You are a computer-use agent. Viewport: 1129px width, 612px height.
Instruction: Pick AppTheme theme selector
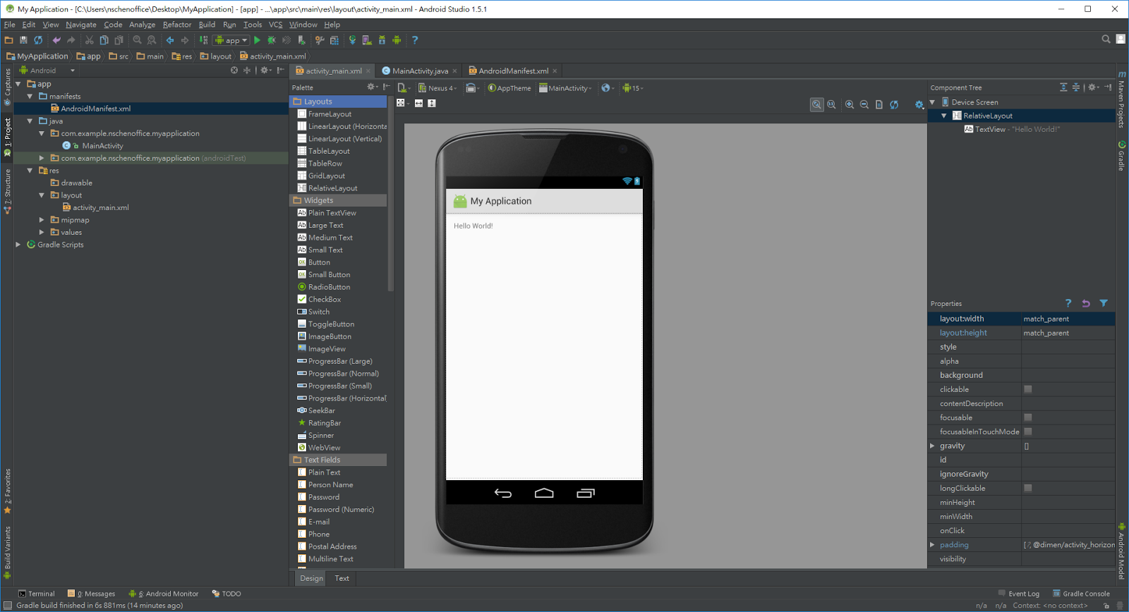[x=509, y=88]
